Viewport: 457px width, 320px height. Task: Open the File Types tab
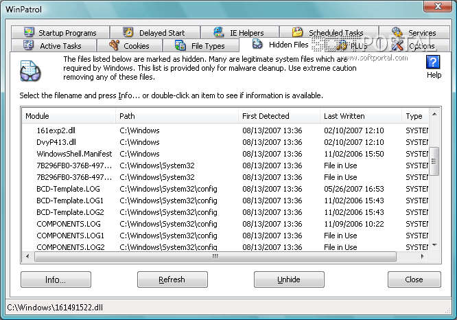pyautogui.click(x=201, y=46)
